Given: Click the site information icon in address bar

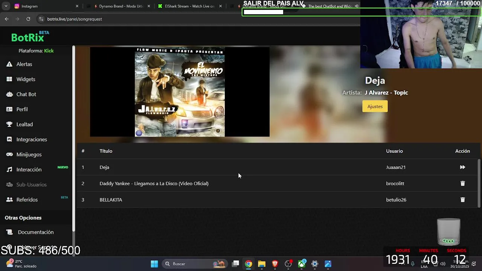Looking at the screenshot, I should 41,19.
